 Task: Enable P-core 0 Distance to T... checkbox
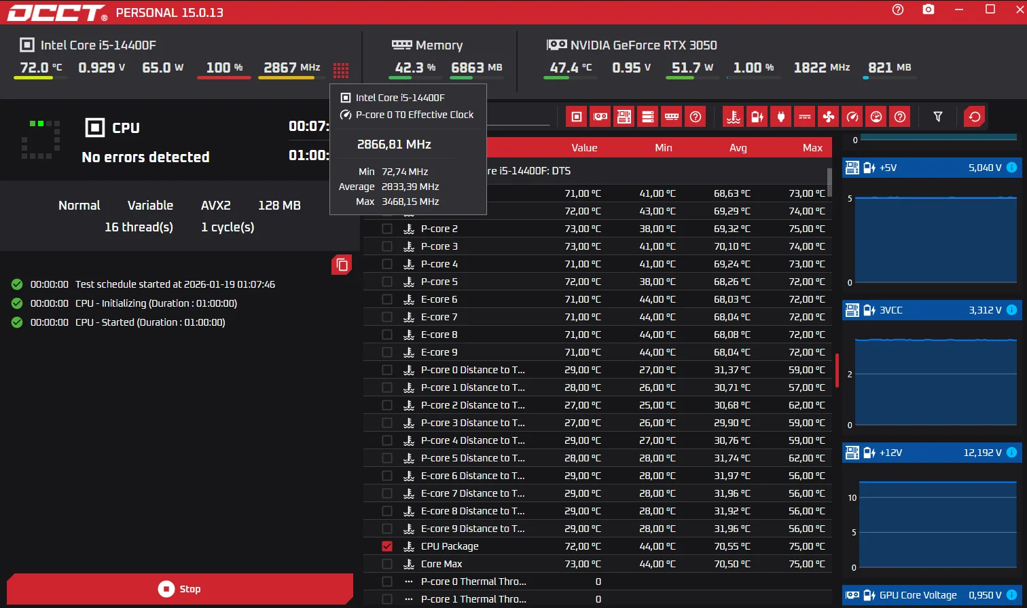387,370
